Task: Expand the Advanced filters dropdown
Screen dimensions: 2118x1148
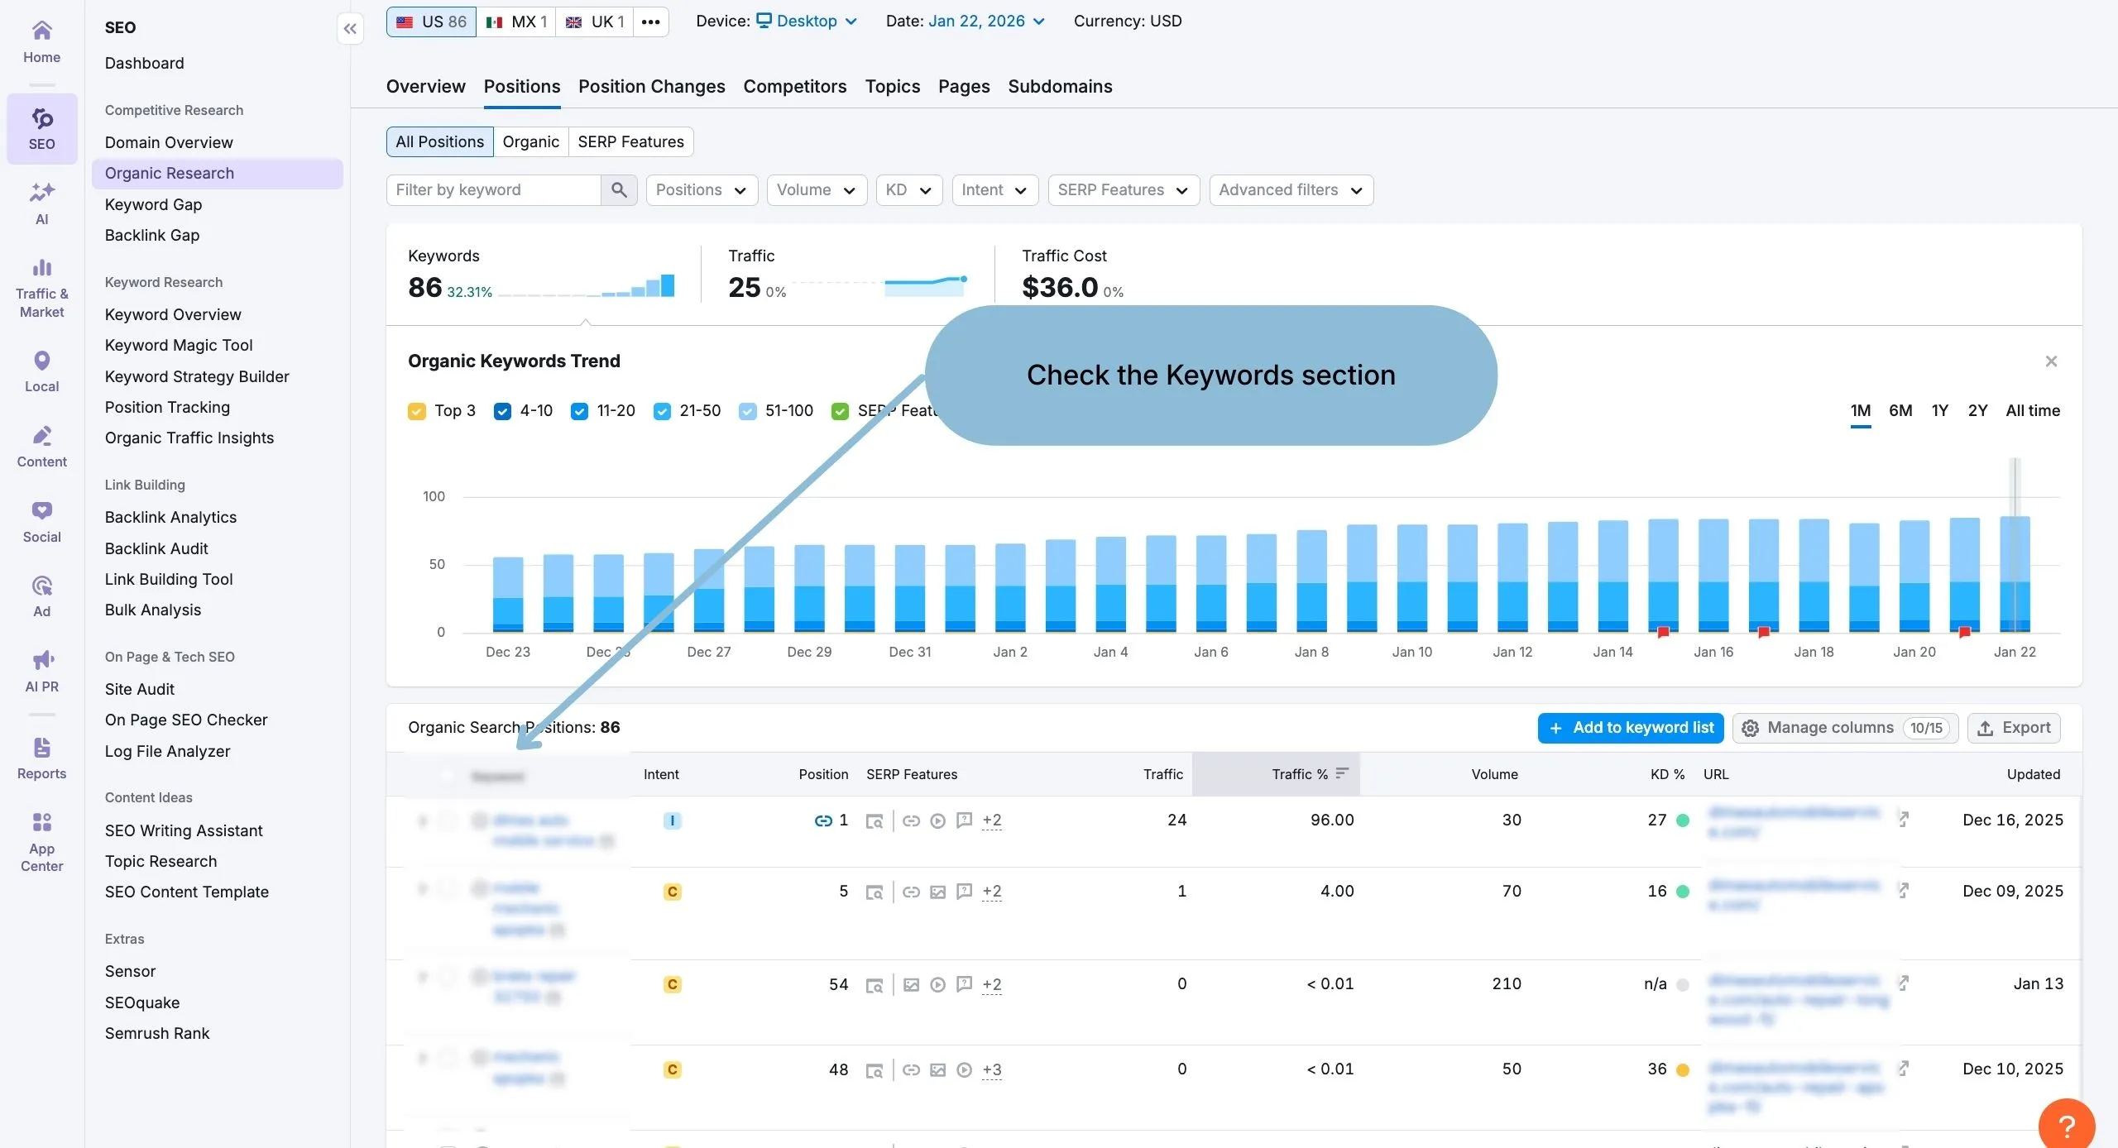Action: tap(1291, 189)
